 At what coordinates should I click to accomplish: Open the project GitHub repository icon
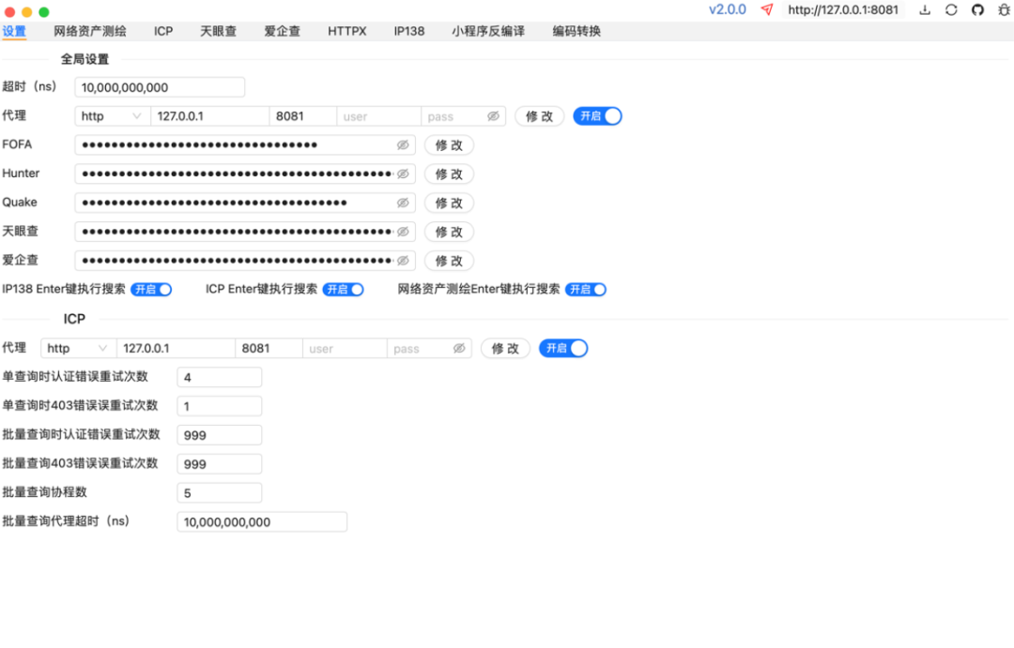tap(977, 10)
